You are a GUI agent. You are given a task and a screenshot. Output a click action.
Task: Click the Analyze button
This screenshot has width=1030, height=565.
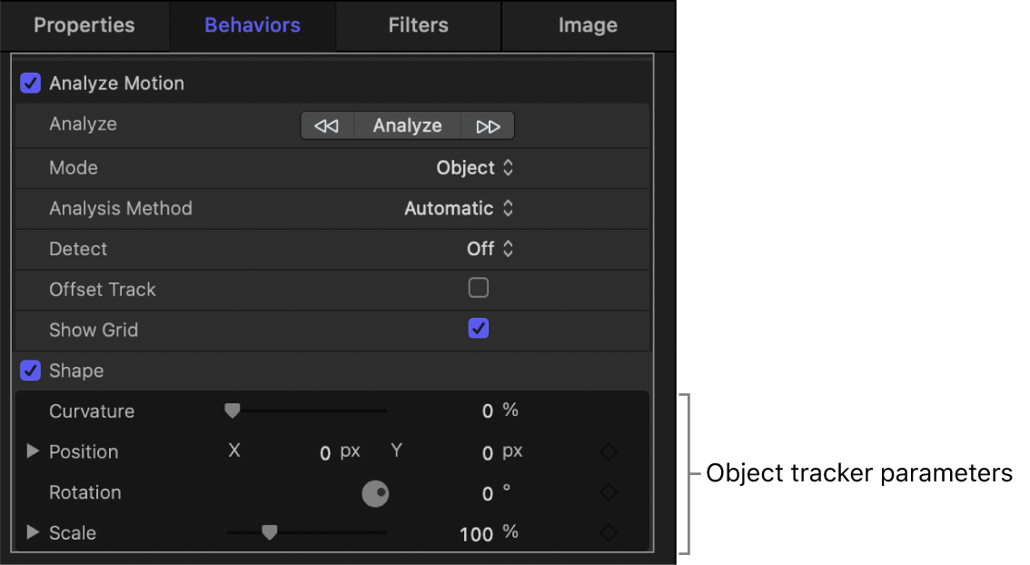407,125
